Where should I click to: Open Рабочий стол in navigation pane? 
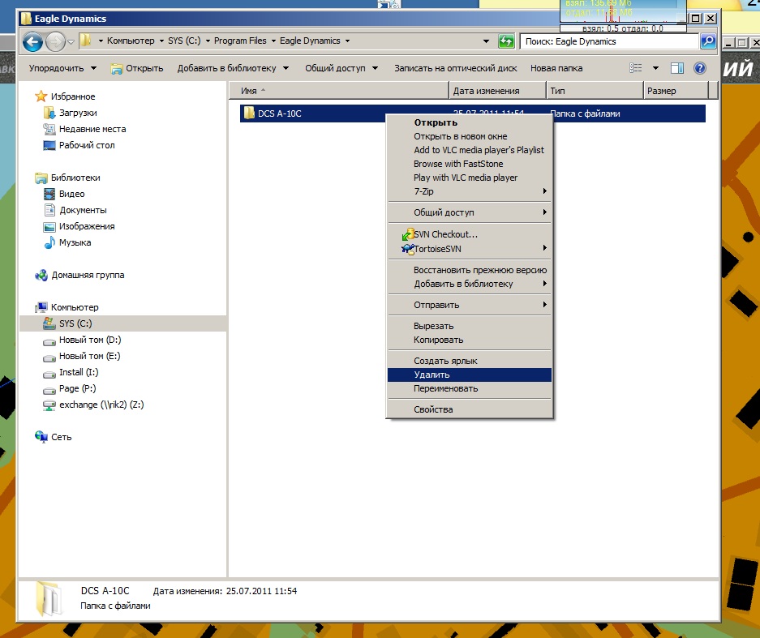pyautogui.click(x=79, y=145)
